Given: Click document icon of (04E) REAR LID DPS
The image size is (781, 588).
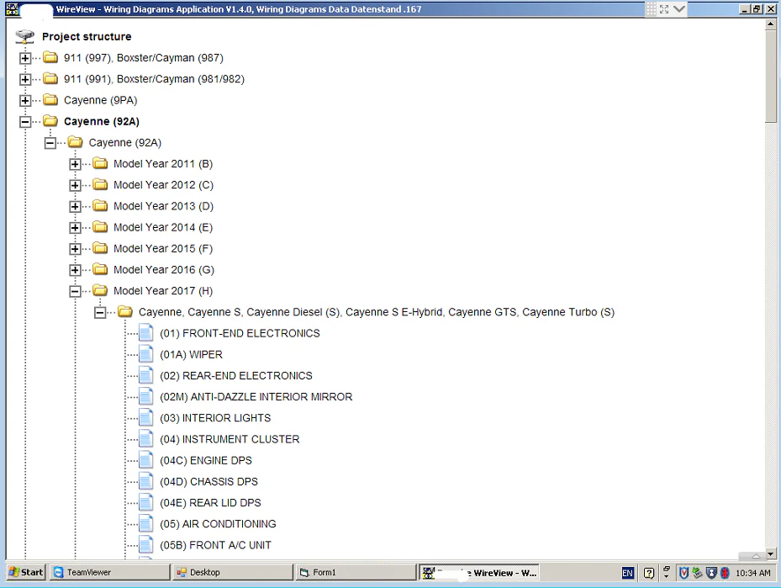Looking at the screenshot, I should 146,502.
